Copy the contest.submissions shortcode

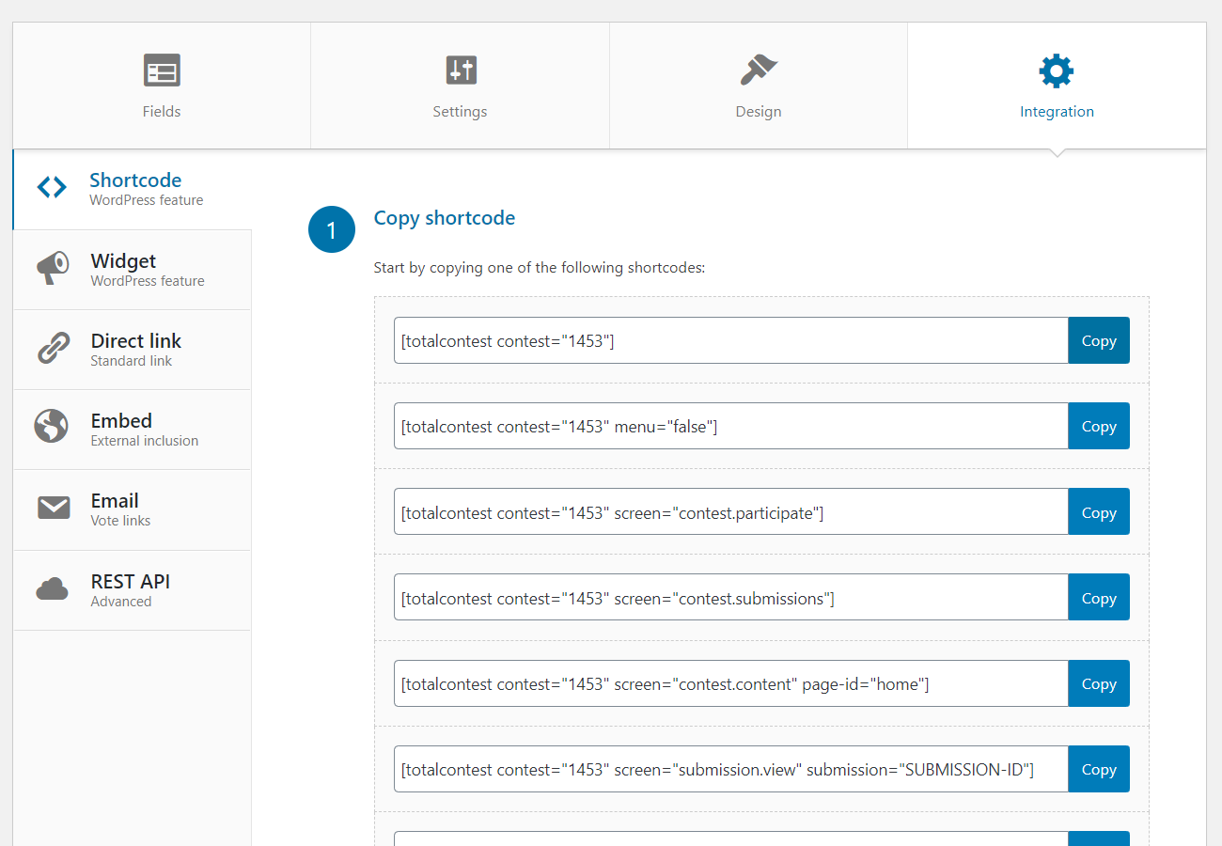(x=1099, y=597)
